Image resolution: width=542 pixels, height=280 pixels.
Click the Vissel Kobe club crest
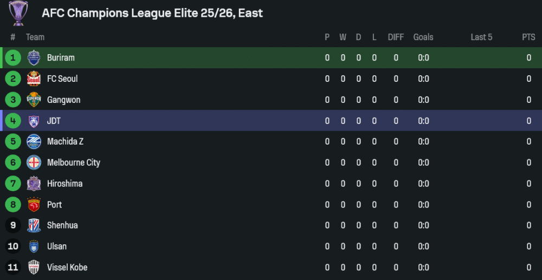[x=34, y=268]
